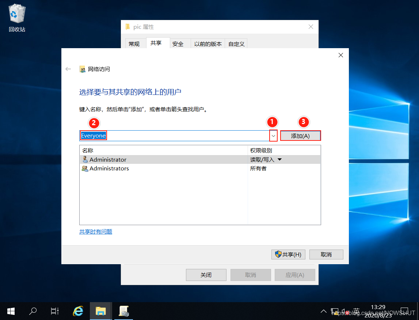419x320 pixels.
Task: Open the 共享时有问题 link
Action: click(95, 231)
